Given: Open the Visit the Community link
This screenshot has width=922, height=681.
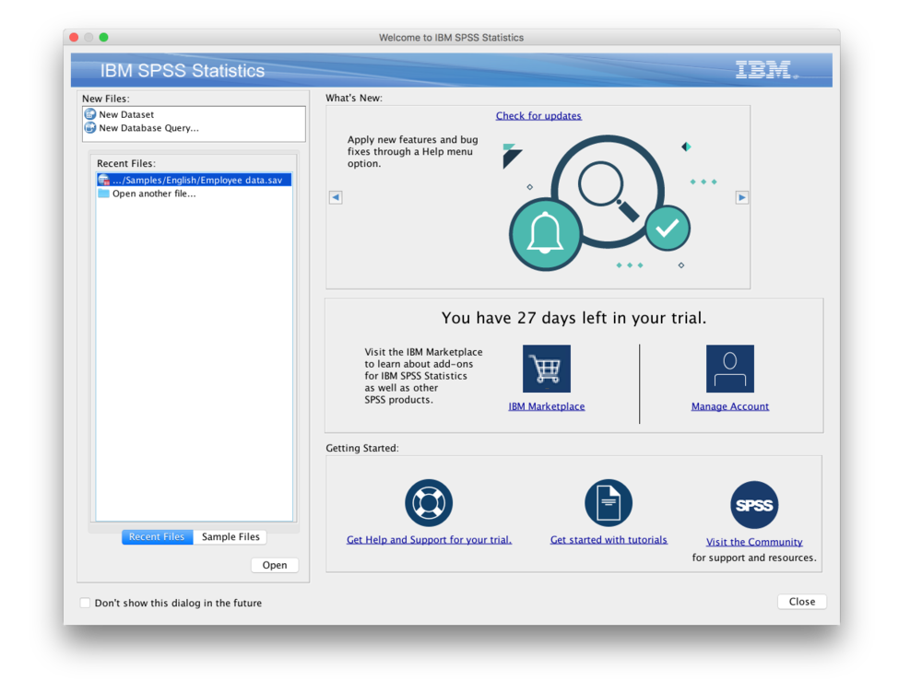Looking at the screenshot, I should (754, 542).
